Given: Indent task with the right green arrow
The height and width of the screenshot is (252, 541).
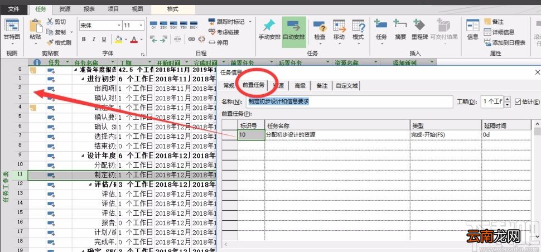Looking at the screenshot, I should pyautogui.click(x=163, y=39).
